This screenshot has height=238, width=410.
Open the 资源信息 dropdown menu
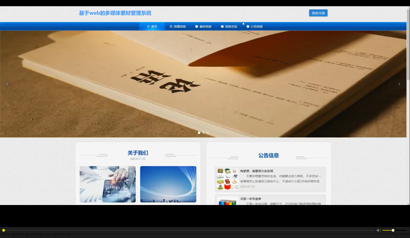click(178, 26)
